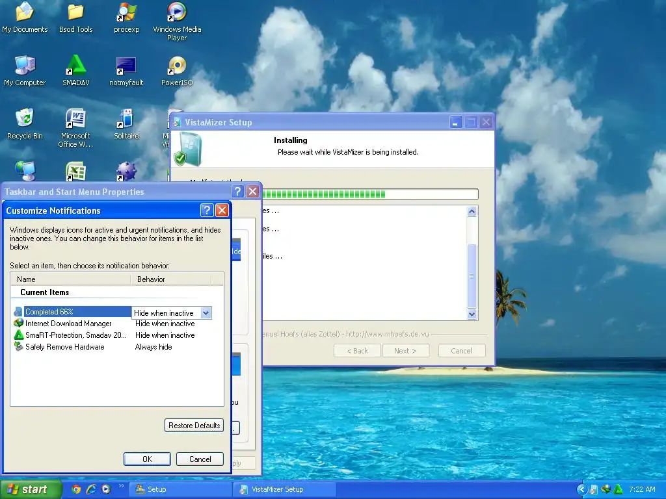The width and height of the screenshot is (666, 499).
Task: Click the 7:22 AM taskbar clock
Action: point(642,489)
